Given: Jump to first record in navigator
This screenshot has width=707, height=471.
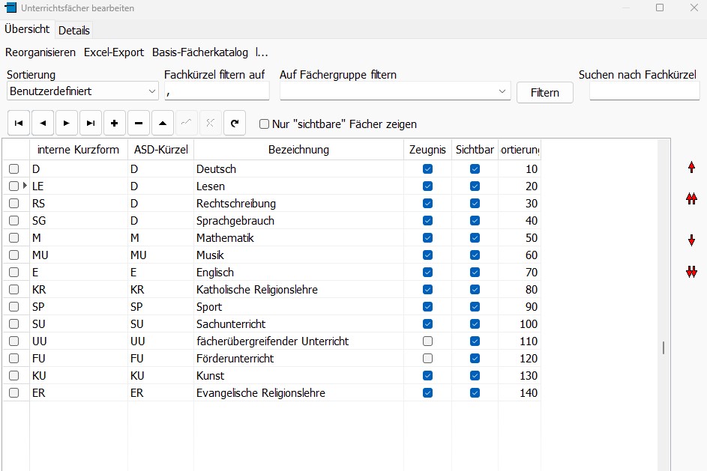Looking at the screenshot, I should [x=19, y=123].
